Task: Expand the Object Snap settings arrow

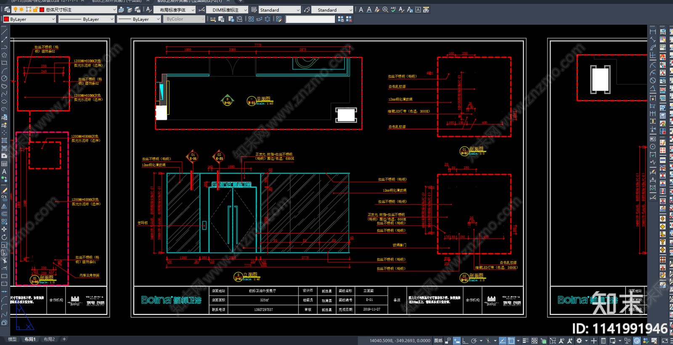Action: tap(518, 341)
